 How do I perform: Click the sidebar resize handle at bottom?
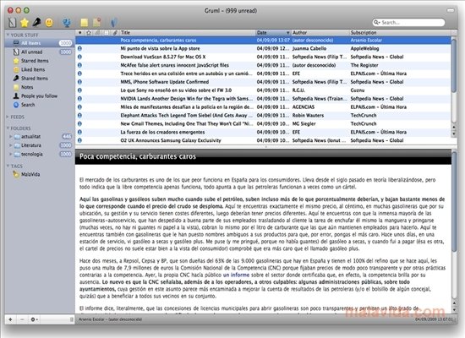pos(72,319)
